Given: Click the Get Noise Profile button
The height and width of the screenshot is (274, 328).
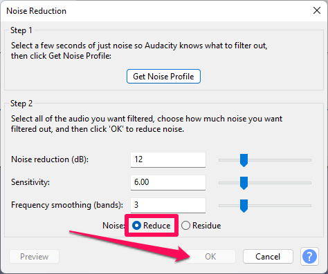Looking at the screenshot, I should point(163,76).
